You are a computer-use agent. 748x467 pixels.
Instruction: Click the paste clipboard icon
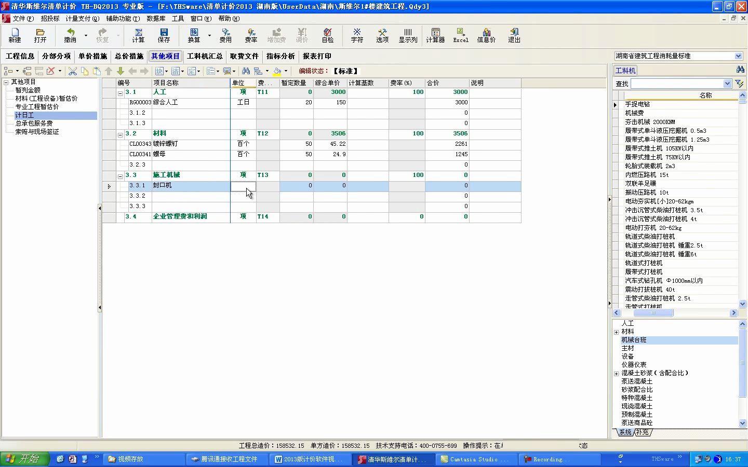97,71
